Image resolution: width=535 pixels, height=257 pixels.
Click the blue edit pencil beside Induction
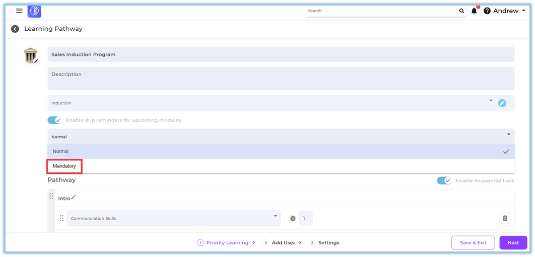[502, 103]
